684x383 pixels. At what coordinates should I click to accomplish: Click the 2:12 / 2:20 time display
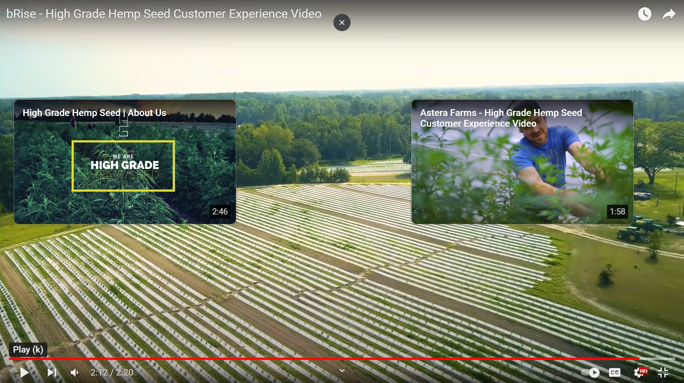coord(112,373)
